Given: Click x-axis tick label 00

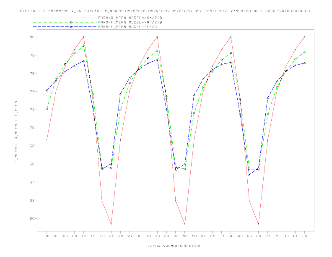Looking at the screenshot, I should click(x=47, y=236).
